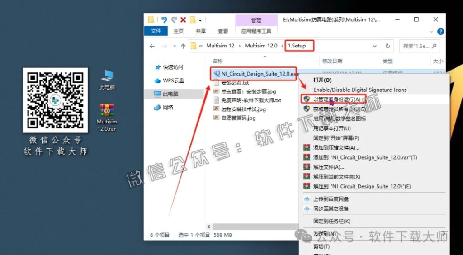Click the red X delete icon in title bar
Viewport: 463px width, 255px height.
(x=183, y=20)
